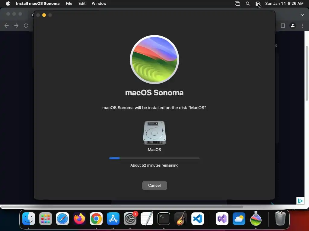The width and height of the screenshot is (309, 231).
Task: Open the Edit menu
Action: point(82,4)
